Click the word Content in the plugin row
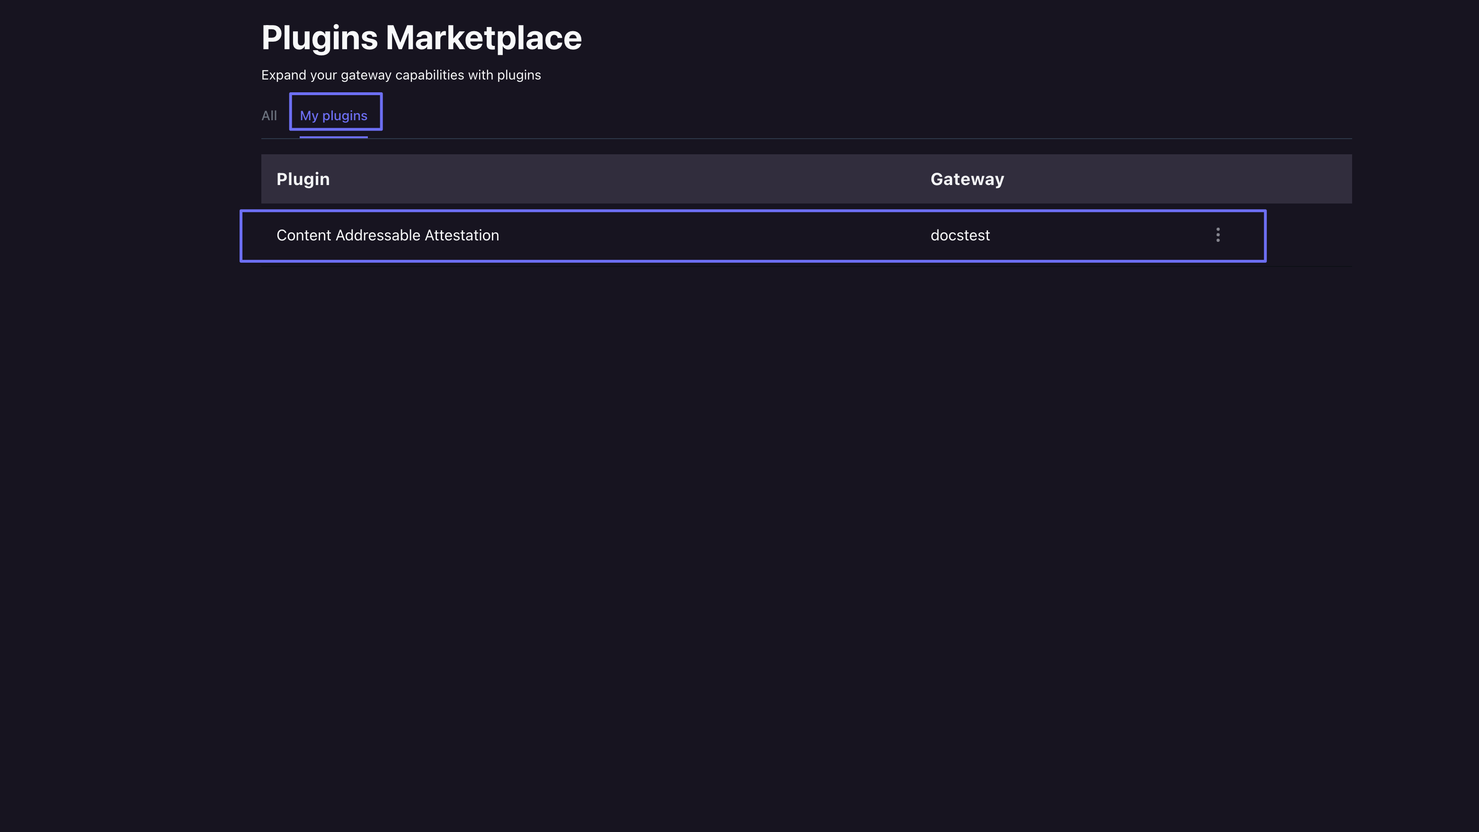Viewport: 1479px width, 832px height. (304, 235)
